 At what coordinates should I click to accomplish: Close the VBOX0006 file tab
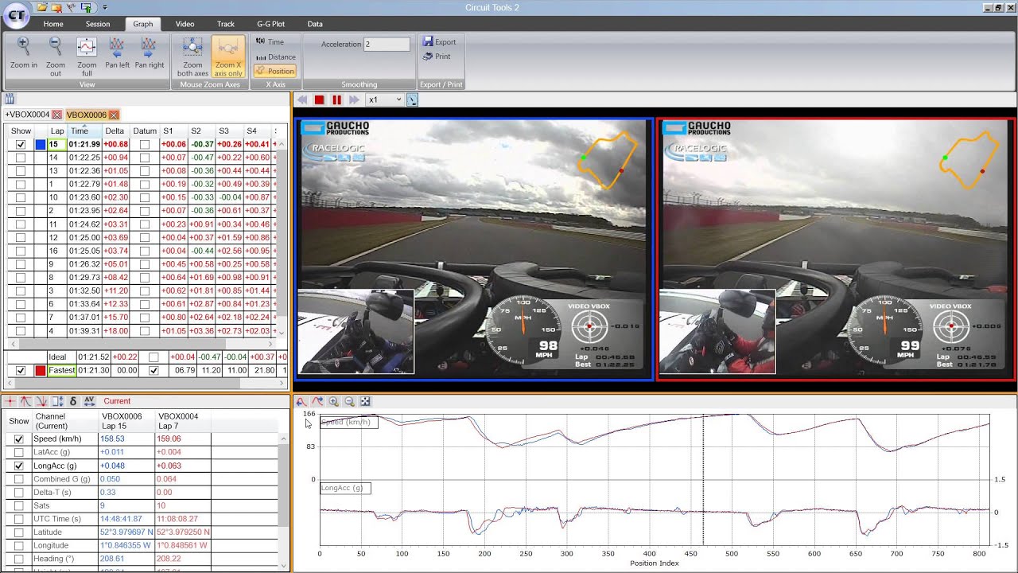tap(115, 115)
